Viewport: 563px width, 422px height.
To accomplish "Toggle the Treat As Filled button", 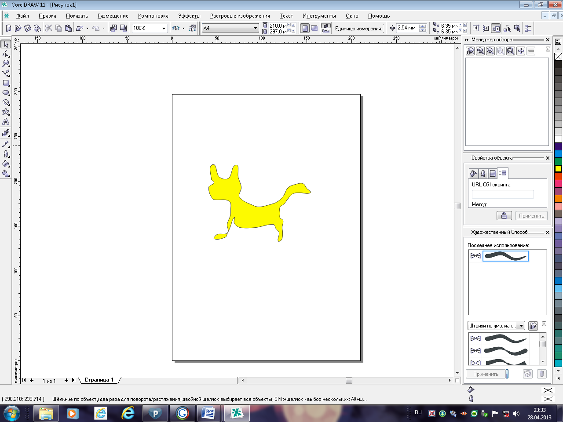I will (517, 28).
